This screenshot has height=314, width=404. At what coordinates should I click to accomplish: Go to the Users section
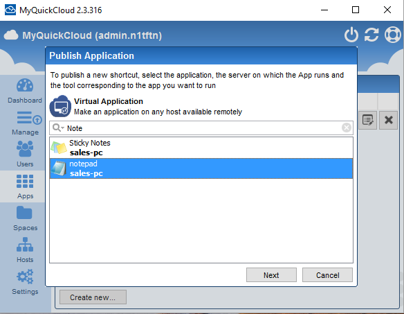[25, 154]
